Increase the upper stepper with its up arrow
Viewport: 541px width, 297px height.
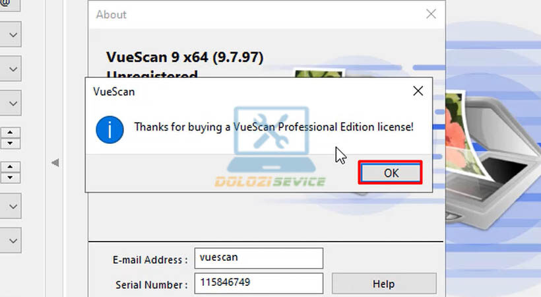pyautogui.click(x=10, y=133)
